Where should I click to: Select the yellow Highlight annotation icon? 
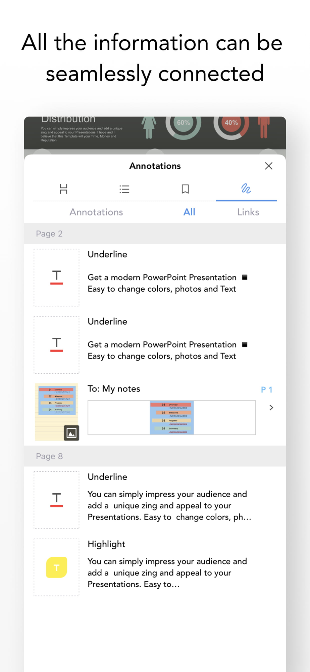[x=56, y=568]
